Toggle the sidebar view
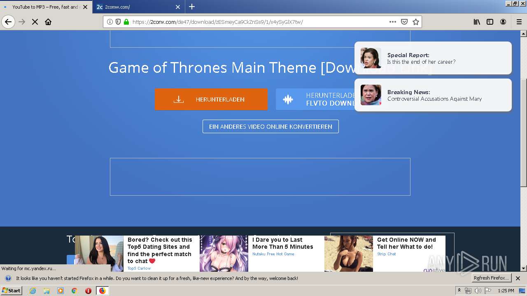Screen dimensions: 527x296 click(x=490, y=22)
